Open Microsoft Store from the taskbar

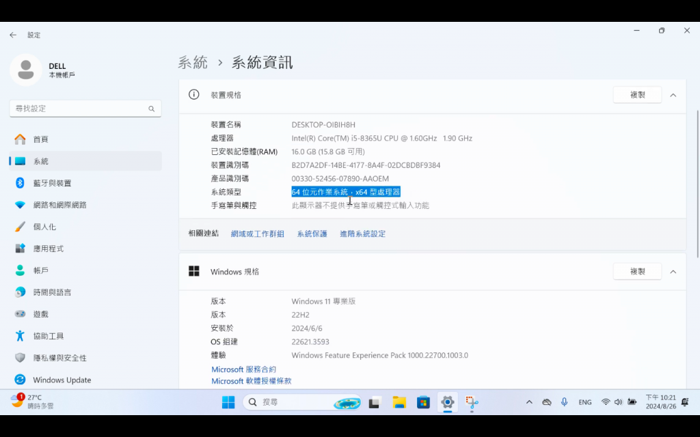point(423,402)
